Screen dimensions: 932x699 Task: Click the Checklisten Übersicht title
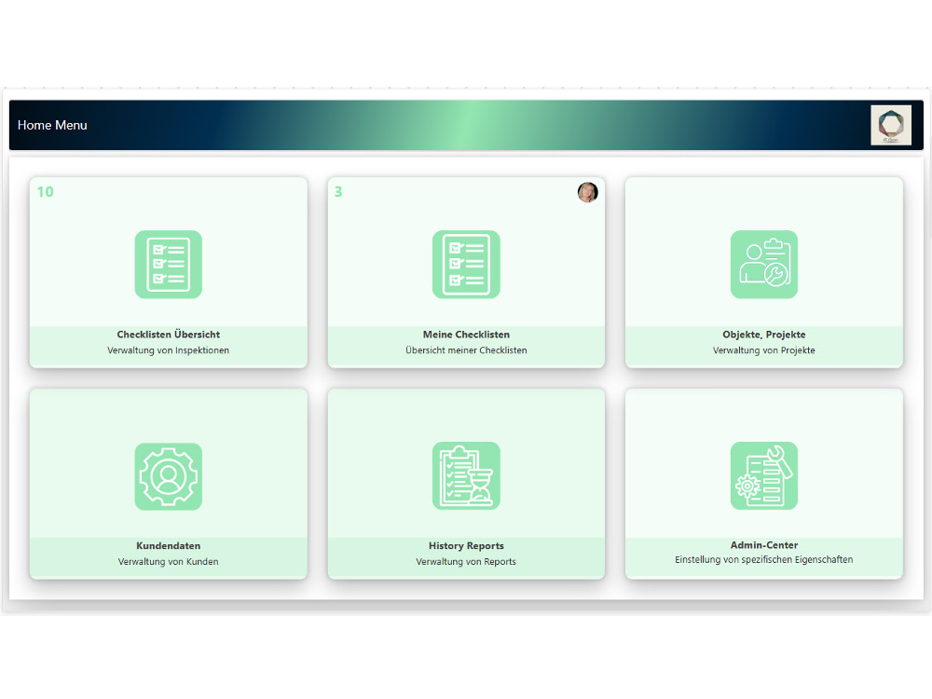(168, 335)
